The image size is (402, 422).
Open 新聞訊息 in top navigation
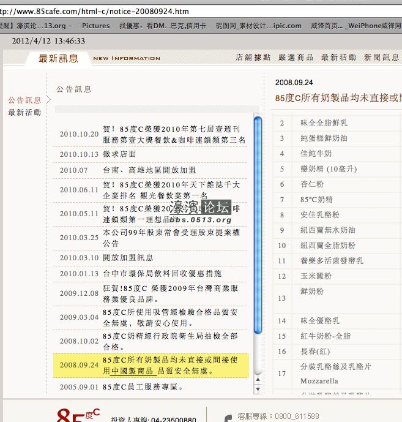coord(381,58)
